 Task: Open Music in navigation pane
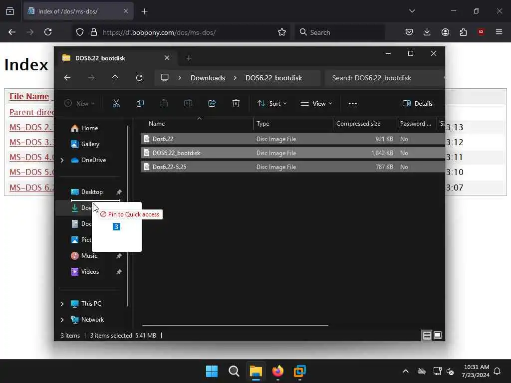tap(84, 256)
